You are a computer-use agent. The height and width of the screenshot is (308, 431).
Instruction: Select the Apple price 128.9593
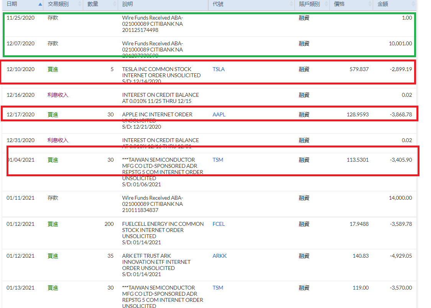click(x=358, y=114)
